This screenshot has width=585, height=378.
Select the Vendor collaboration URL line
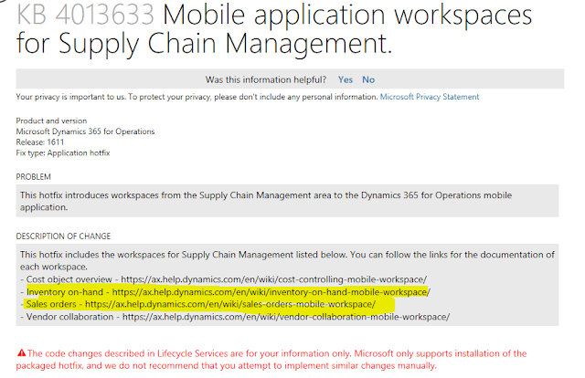tap(235, 317)
